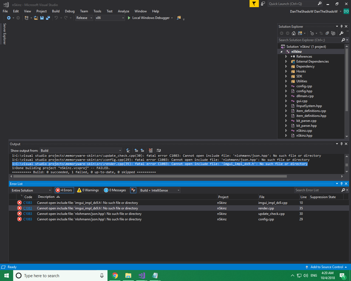Open the Debug menu
This screenshot has height=281, width=351.
(70, 11)
